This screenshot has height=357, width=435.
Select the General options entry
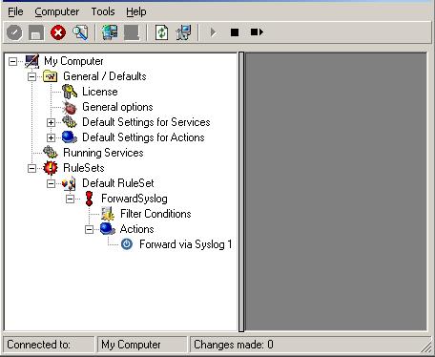pos(117,107)
